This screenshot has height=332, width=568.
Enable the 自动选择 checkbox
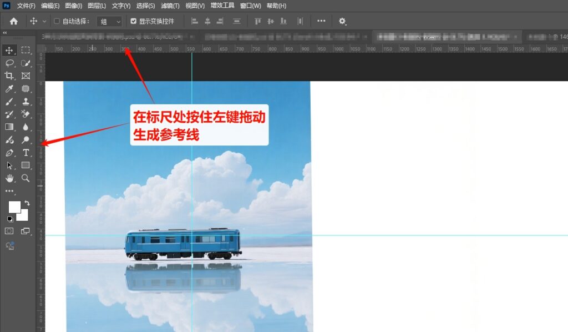click(x=58, y=21)
